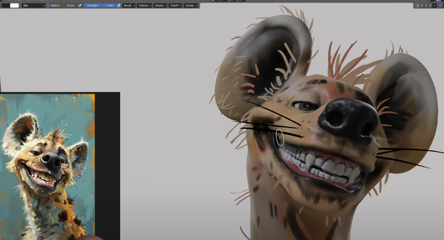Click the Cursor options button

[x=191, y=5]
